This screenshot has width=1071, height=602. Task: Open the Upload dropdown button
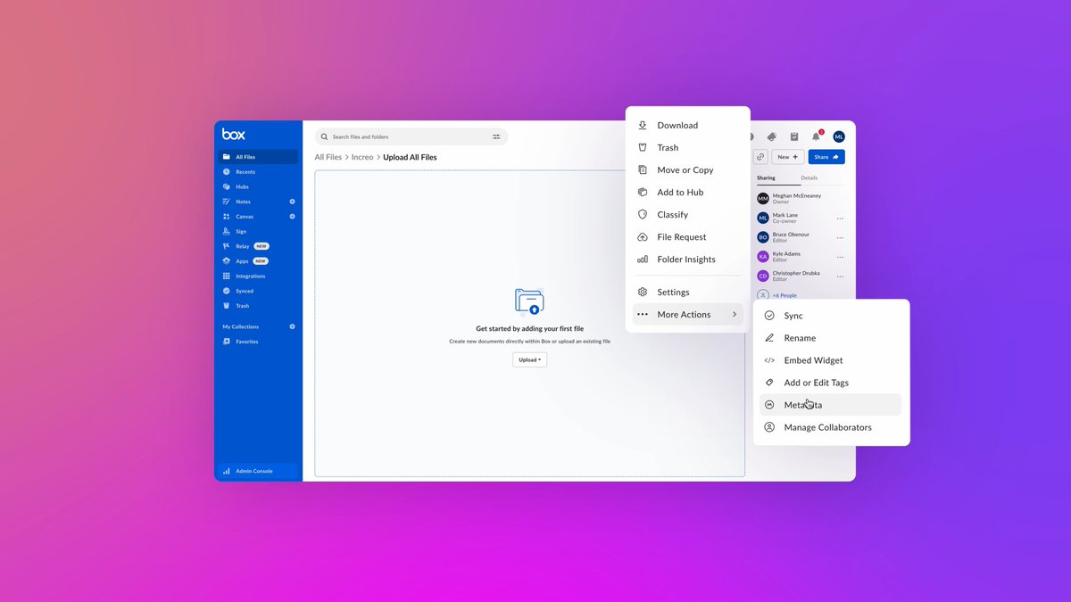(x=530, y=359)
